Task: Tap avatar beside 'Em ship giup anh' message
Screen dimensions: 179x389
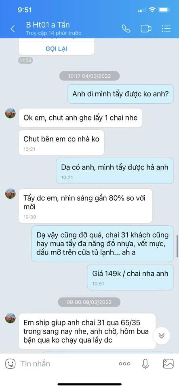Action: pyautogui.click(x=11, y=318)
